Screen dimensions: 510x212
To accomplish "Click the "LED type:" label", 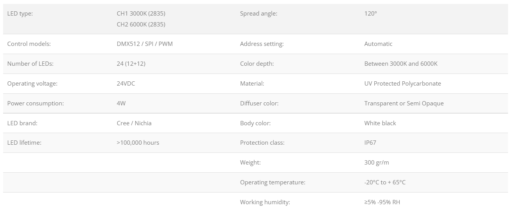I will pos(20,14).
